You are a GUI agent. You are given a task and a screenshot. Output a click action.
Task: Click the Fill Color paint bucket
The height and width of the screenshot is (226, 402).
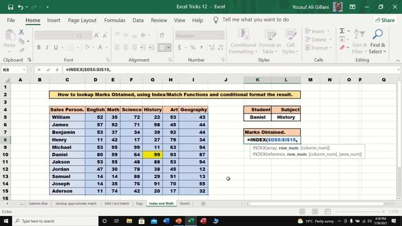(87, 48)
